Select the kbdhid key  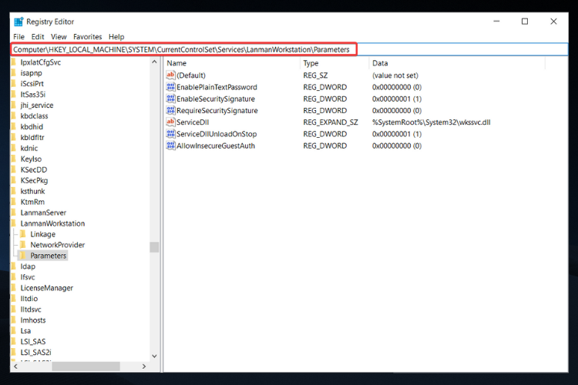(x=32, y=127)
